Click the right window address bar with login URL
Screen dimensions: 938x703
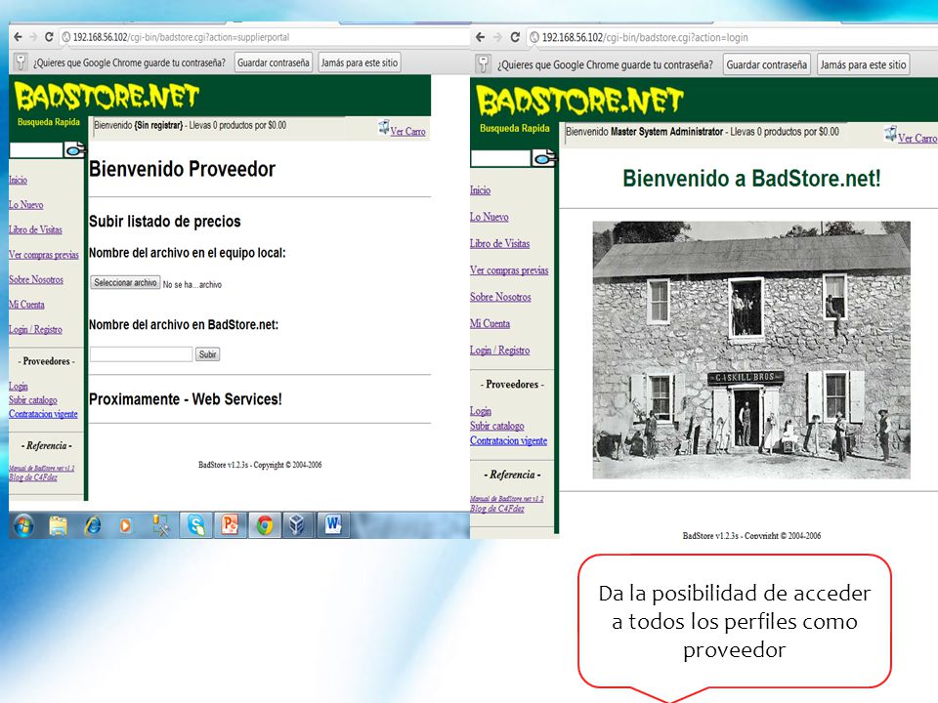point(732,37)
